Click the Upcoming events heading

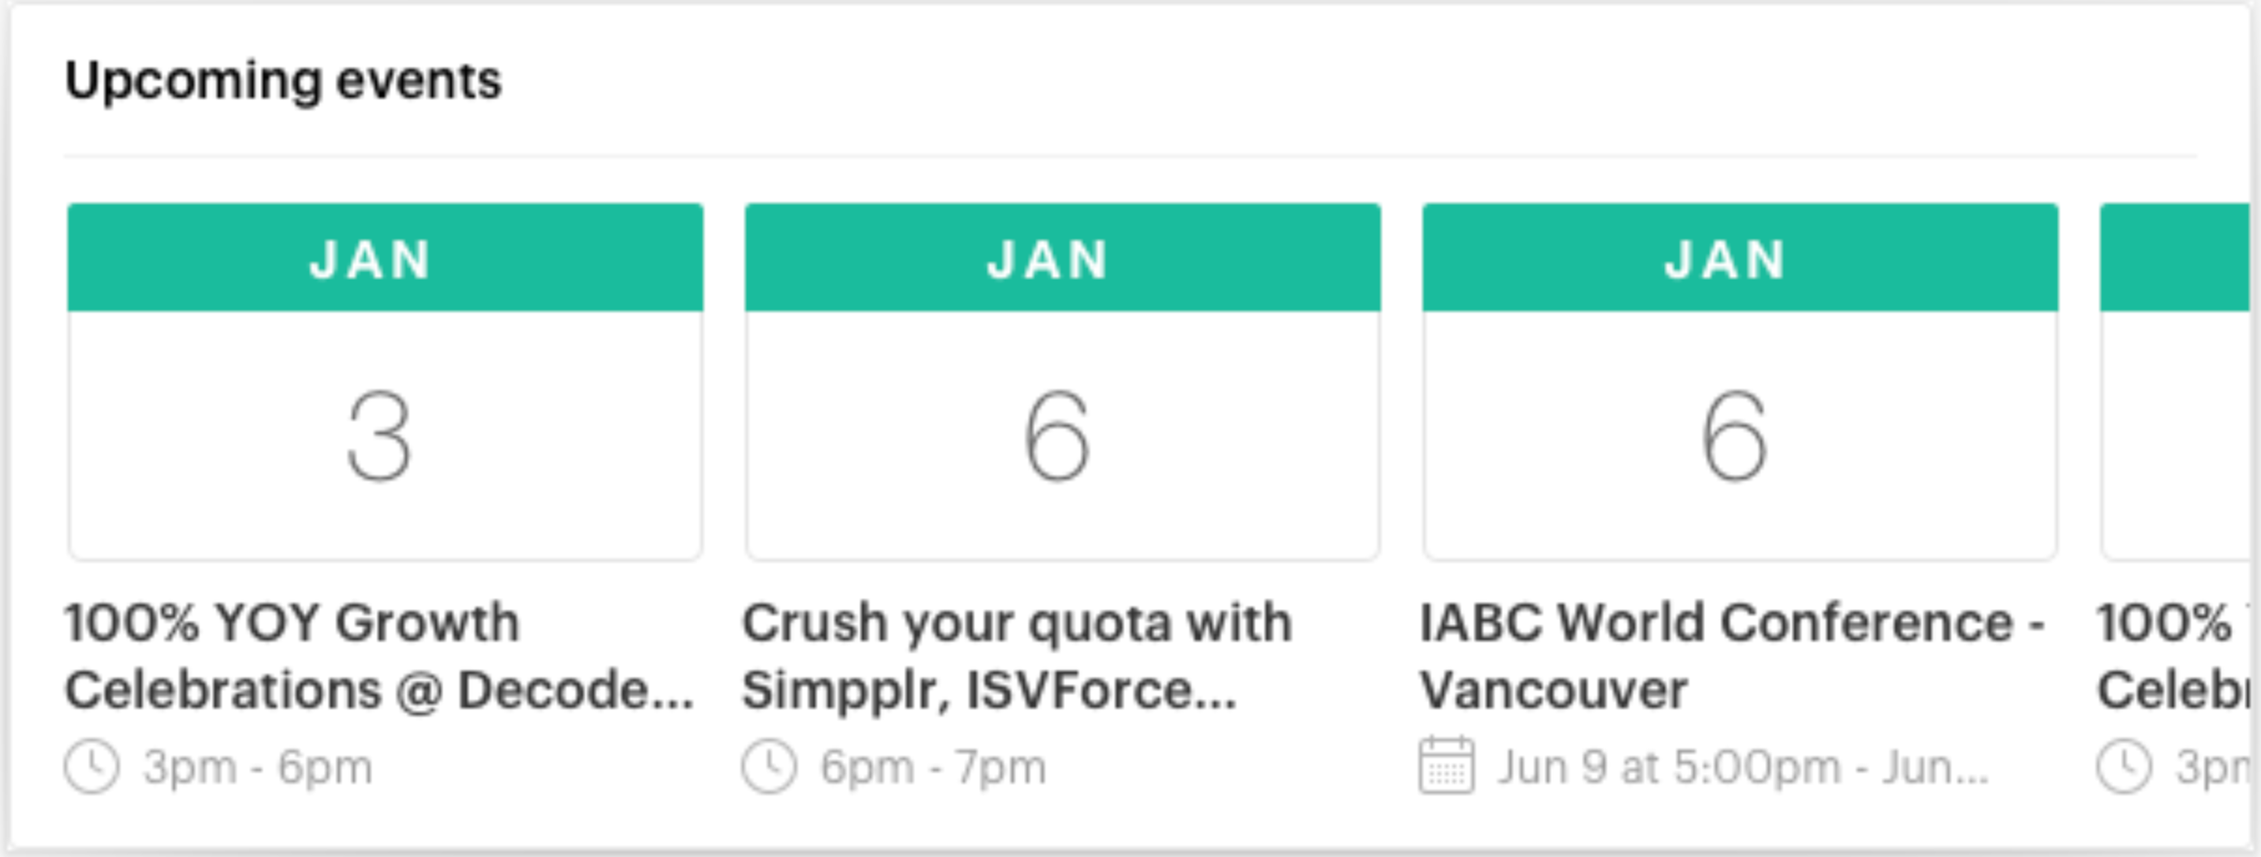tap(284, 81)
